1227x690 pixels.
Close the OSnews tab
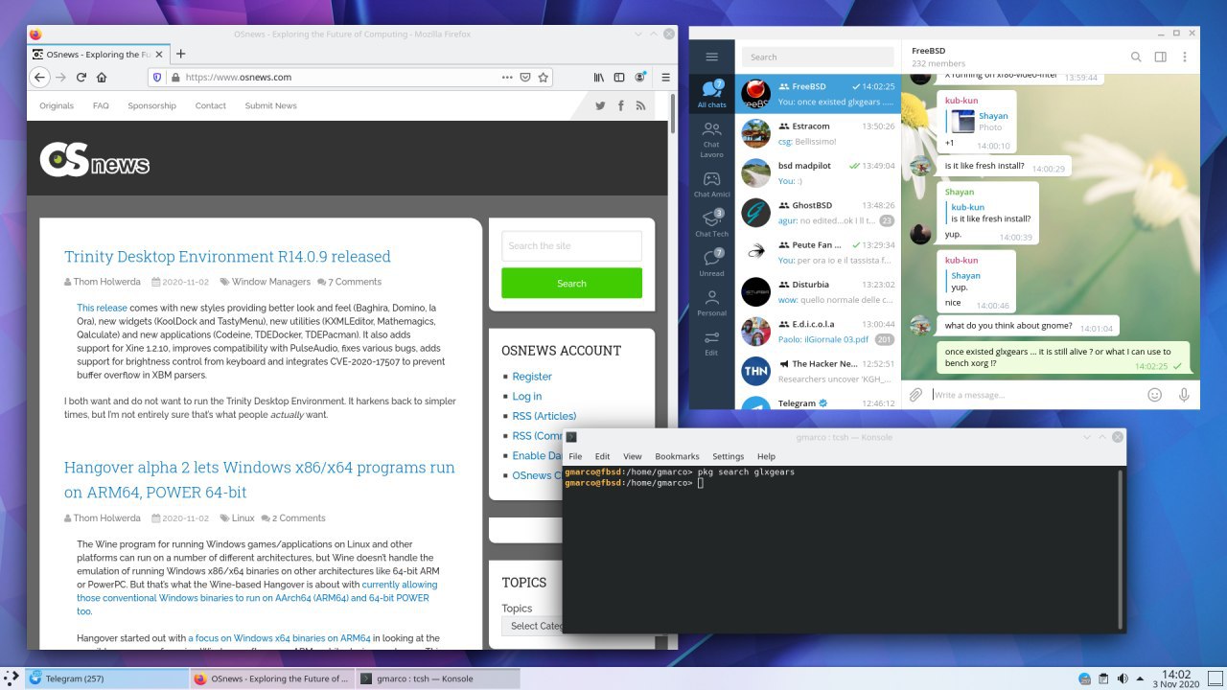tap(158, 54)
